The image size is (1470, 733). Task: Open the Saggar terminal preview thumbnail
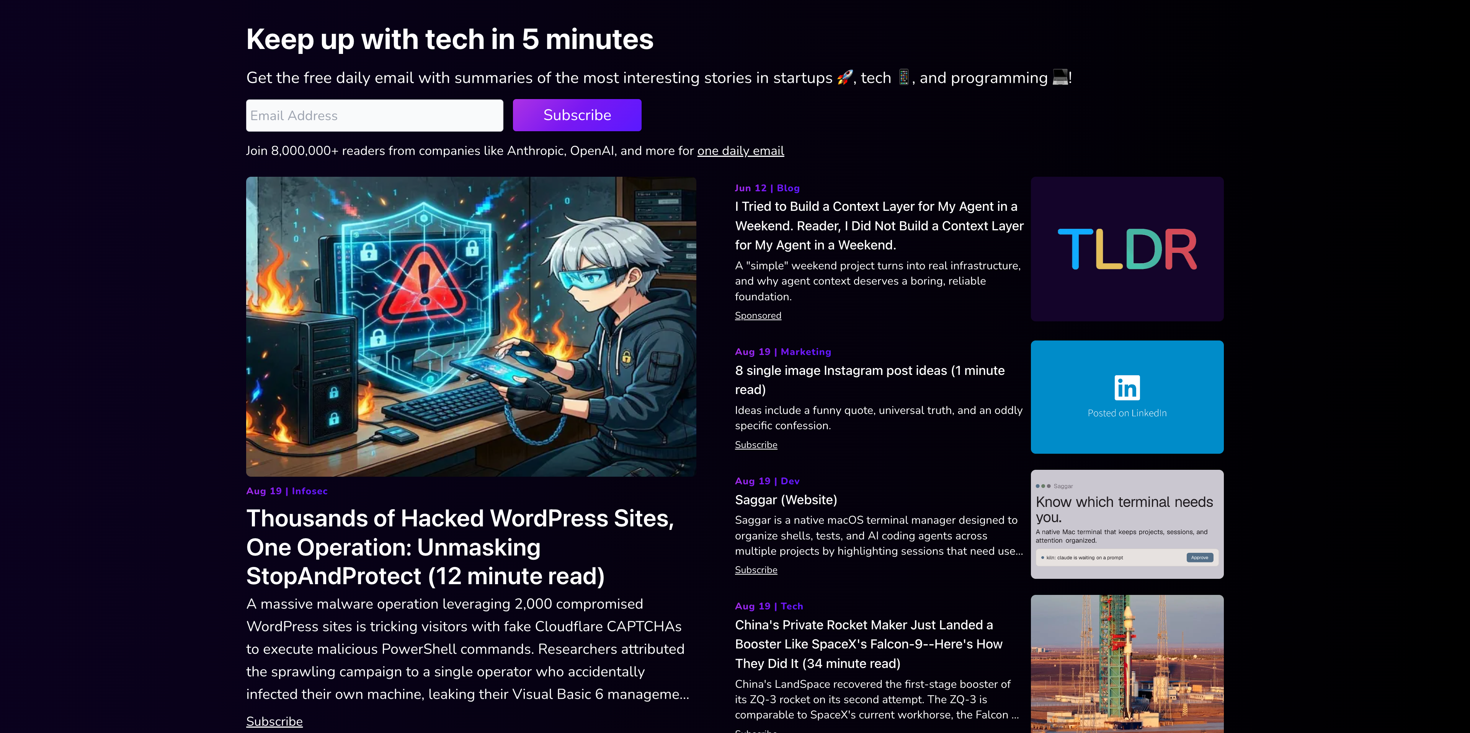point(1127,524)
